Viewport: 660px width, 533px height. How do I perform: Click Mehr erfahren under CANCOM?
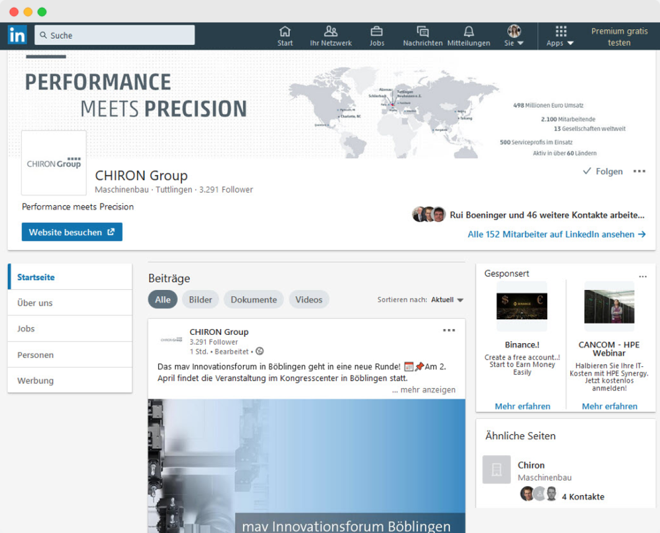tap(609, 406)
